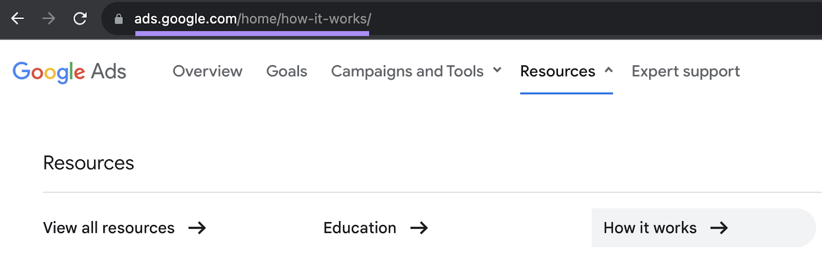The image size is (822, 258).
Task: Go to the Goals nav item
Action: coord(286,71)
